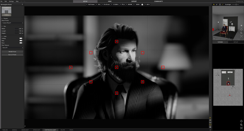Collapse the Color section
This screenshot has height=131, width=244.
pyautogui.click(x=2, y=36)
